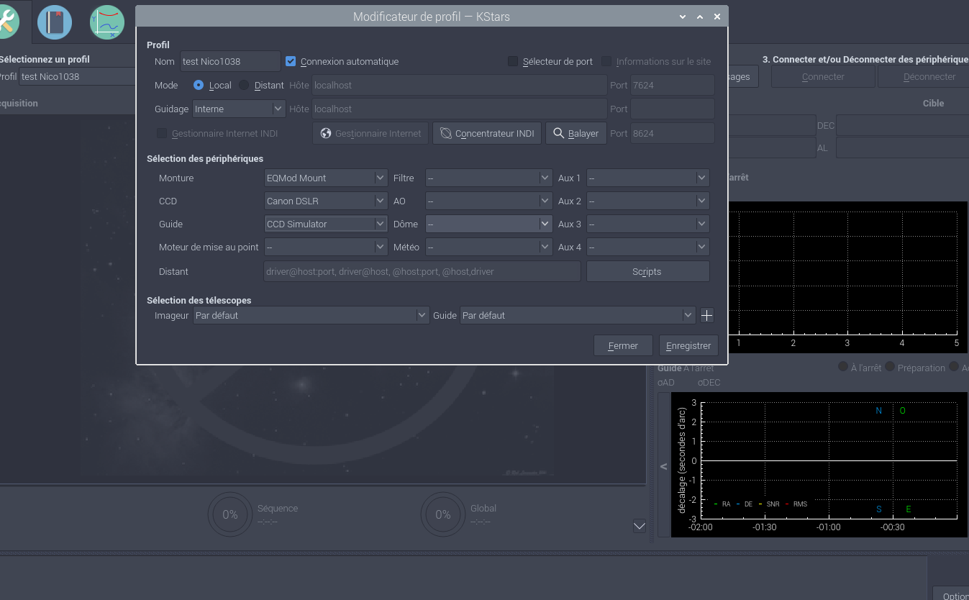Open the Monture EQMod Mount dropdown
969x600 pixels.
326,178
